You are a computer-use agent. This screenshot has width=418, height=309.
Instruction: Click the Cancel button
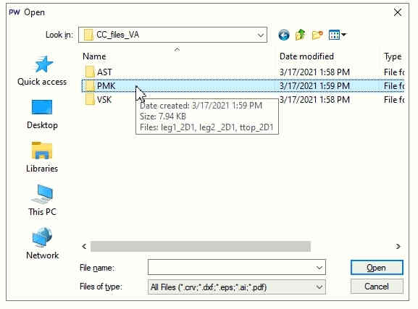377,287
